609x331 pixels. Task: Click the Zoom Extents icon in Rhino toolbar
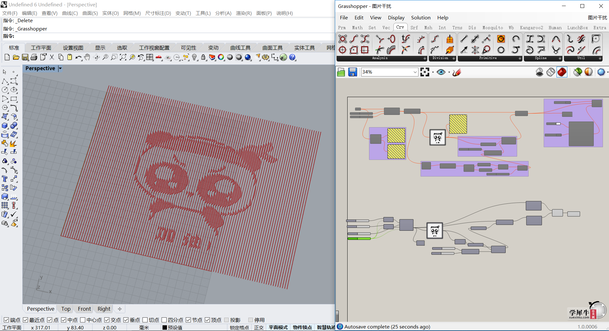123,57
